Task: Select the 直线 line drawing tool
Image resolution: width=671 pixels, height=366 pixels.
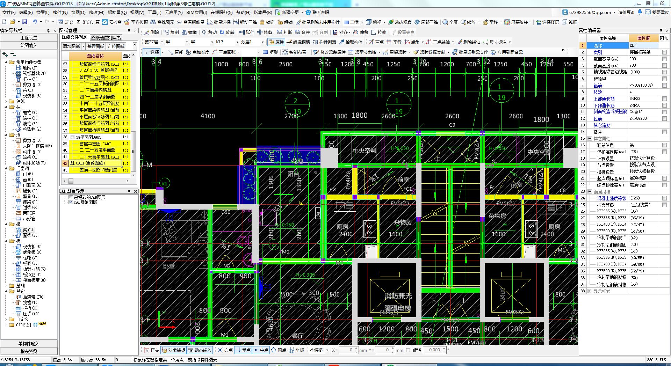Action: [x=175, y=52]
